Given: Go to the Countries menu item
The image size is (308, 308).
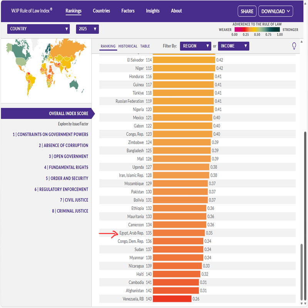Looking at the screenshot, I should click(x=101, y=11).
